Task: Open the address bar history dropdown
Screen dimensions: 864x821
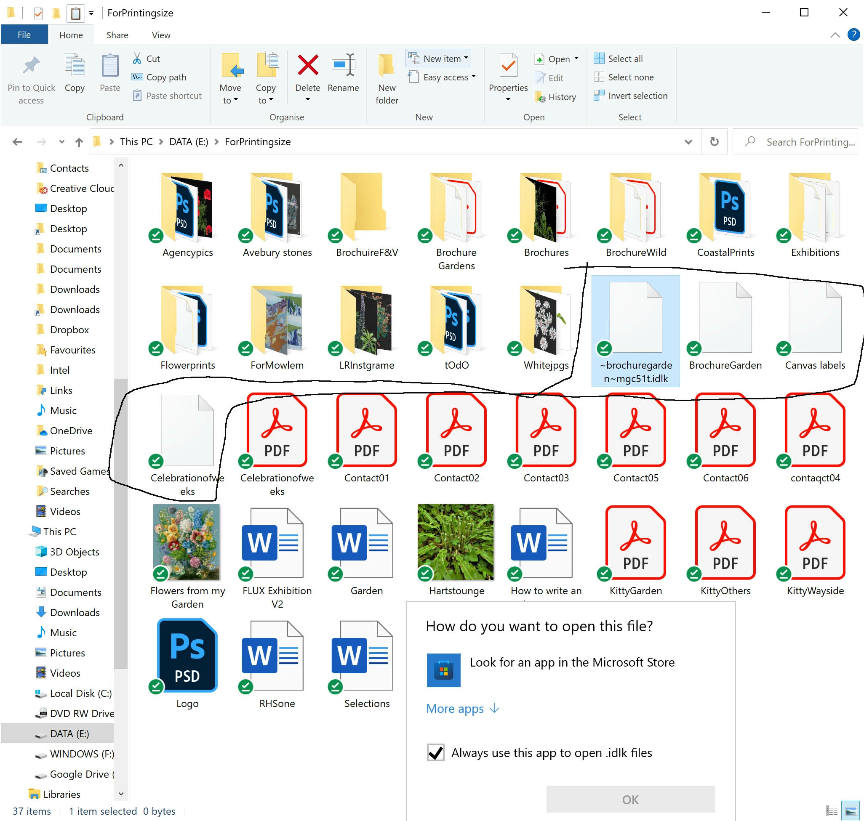Action: click(688, 142)
